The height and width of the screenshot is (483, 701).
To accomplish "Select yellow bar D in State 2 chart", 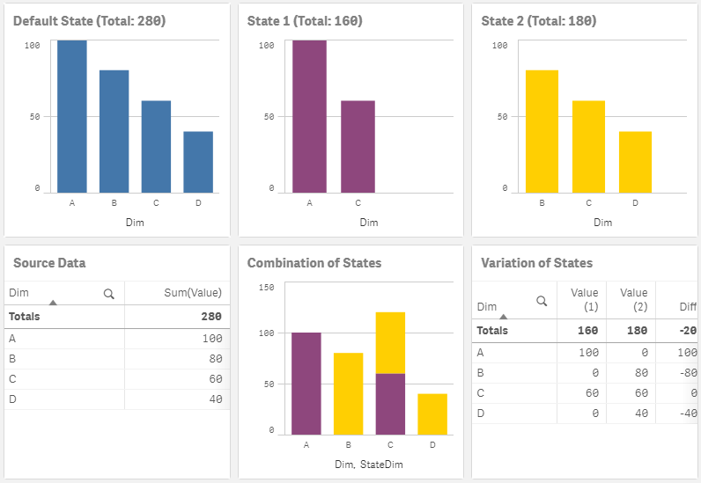I will coord(635,162).
